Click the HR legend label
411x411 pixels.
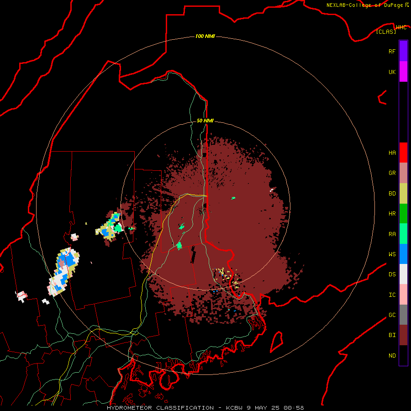click(x=392, y=214)
